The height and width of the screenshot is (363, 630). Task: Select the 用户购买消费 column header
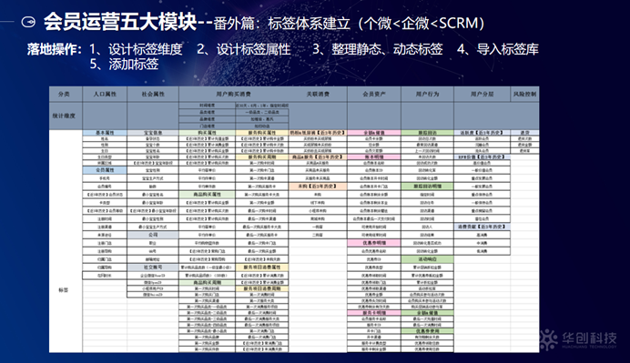[x=233, y=94]
